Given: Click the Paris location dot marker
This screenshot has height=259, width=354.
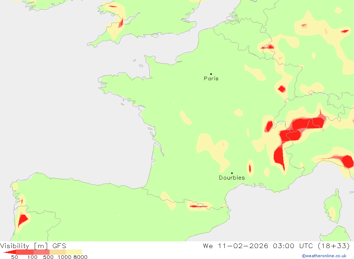Looking at the screenshot, I should (x=211, y=74).
